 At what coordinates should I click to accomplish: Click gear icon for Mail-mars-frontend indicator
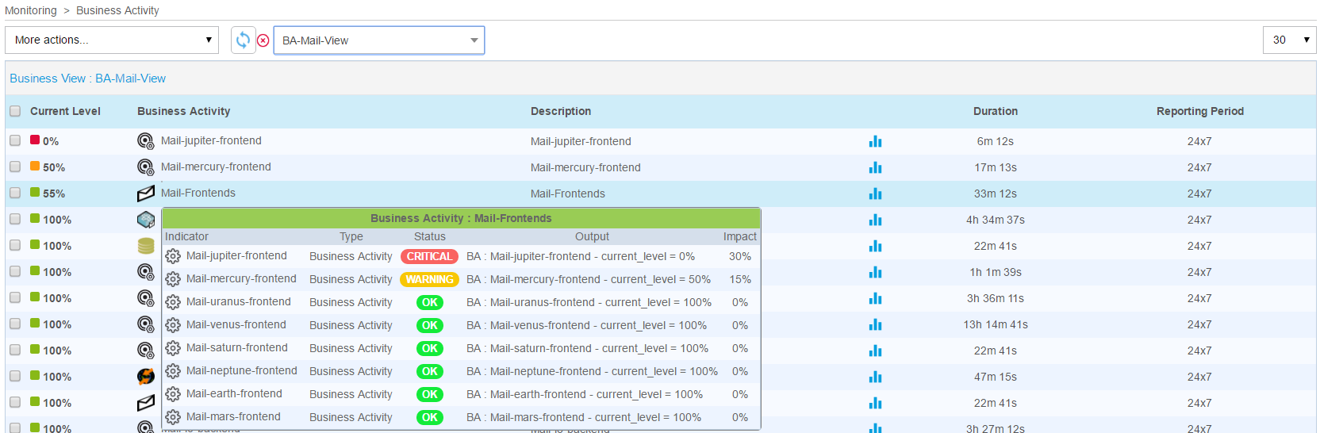(173, 417)
